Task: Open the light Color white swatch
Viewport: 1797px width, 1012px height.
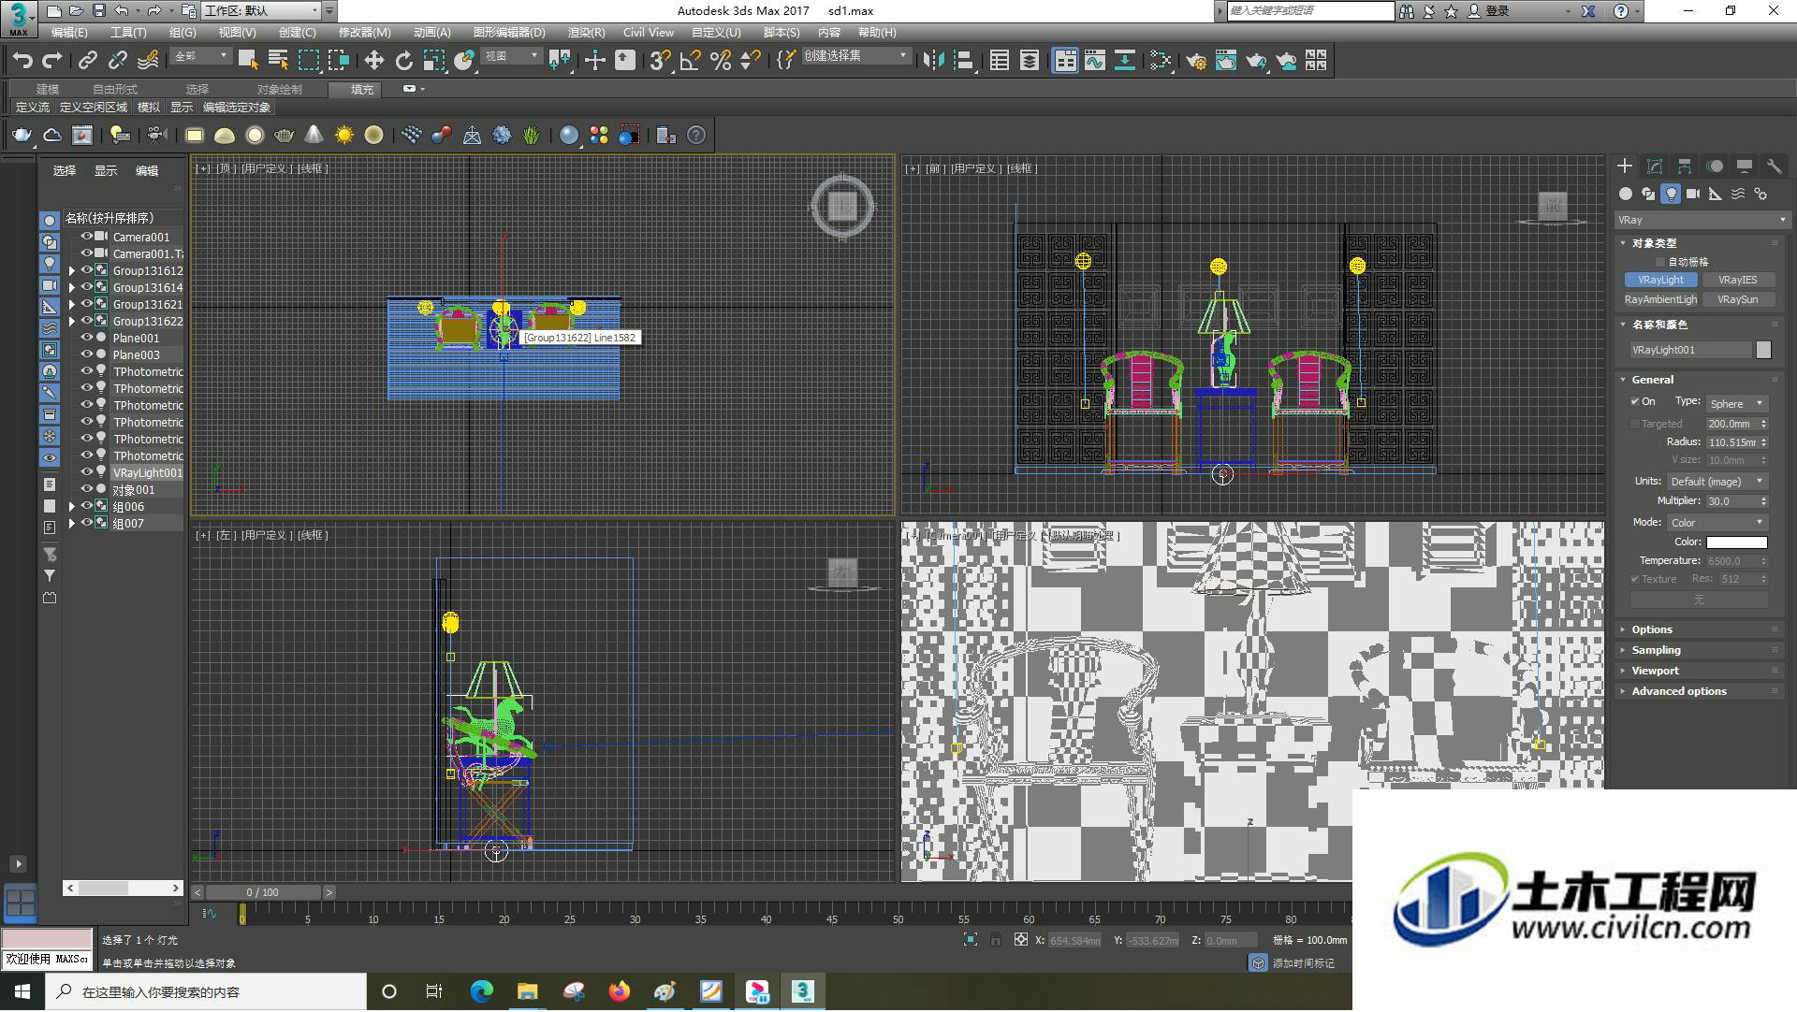Action: (1736, 542)
